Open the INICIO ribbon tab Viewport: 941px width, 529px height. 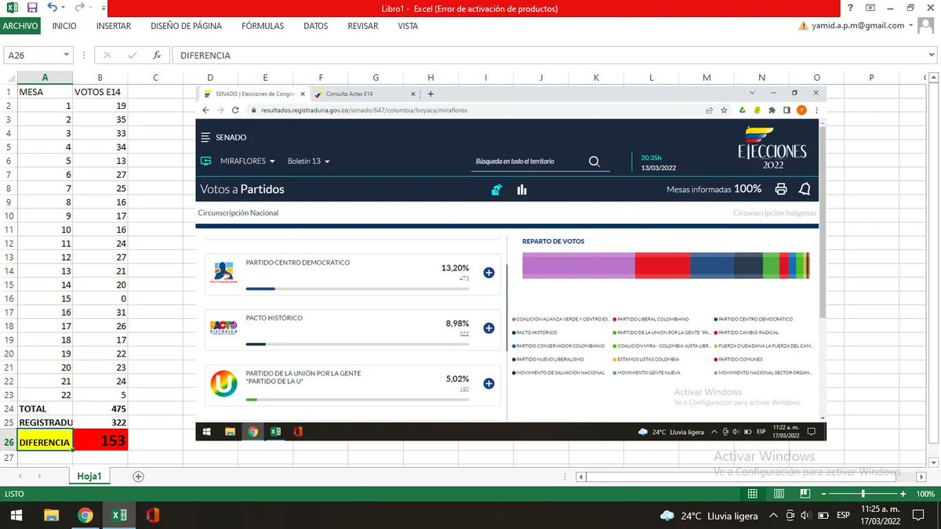64,26
